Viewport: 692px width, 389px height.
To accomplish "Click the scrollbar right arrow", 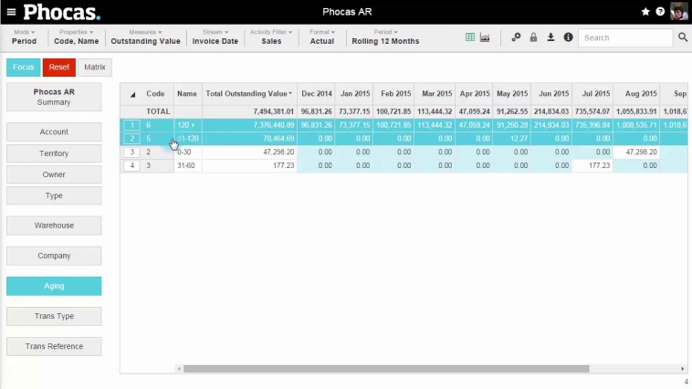I will click(682, 369).
